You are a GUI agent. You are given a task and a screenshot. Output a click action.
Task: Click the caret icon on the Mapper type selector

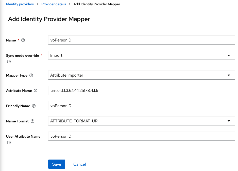[229, 75]
